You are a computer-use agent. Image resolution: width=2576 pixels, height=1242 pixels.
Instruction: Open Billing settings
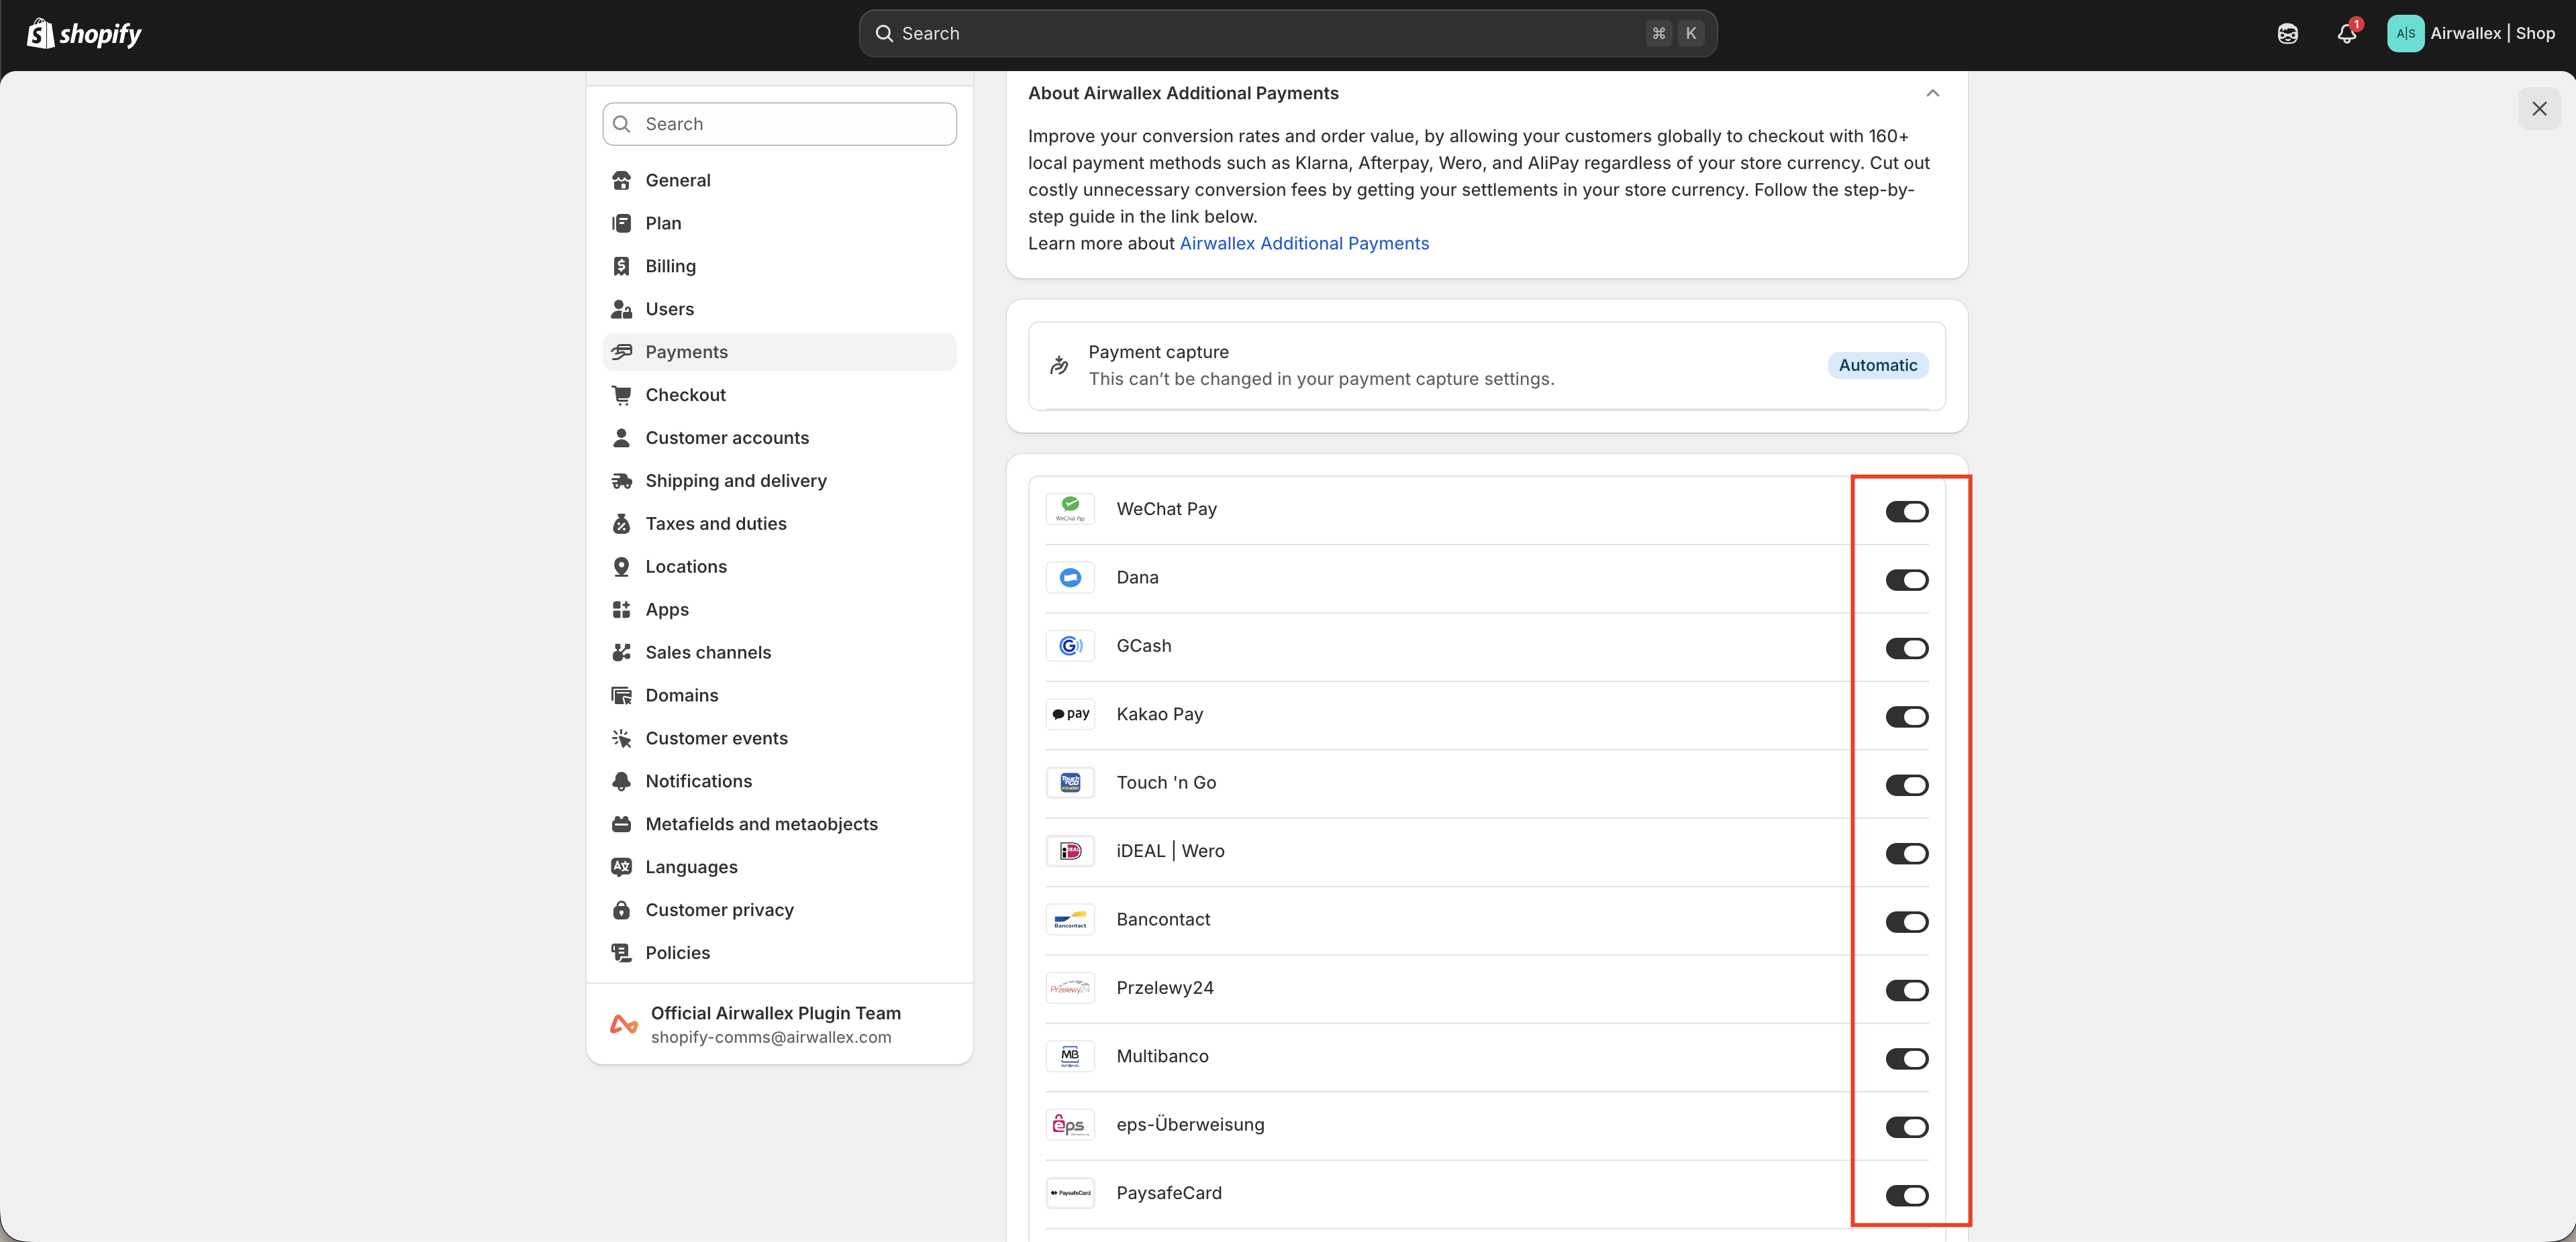coord(779,267)
